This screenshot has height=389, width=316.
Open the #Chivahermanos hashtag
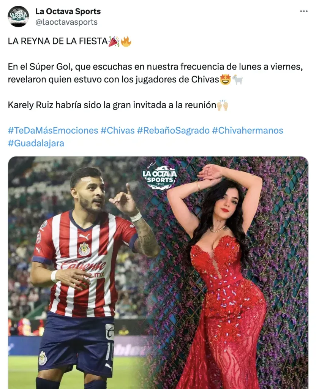[248, 130]
